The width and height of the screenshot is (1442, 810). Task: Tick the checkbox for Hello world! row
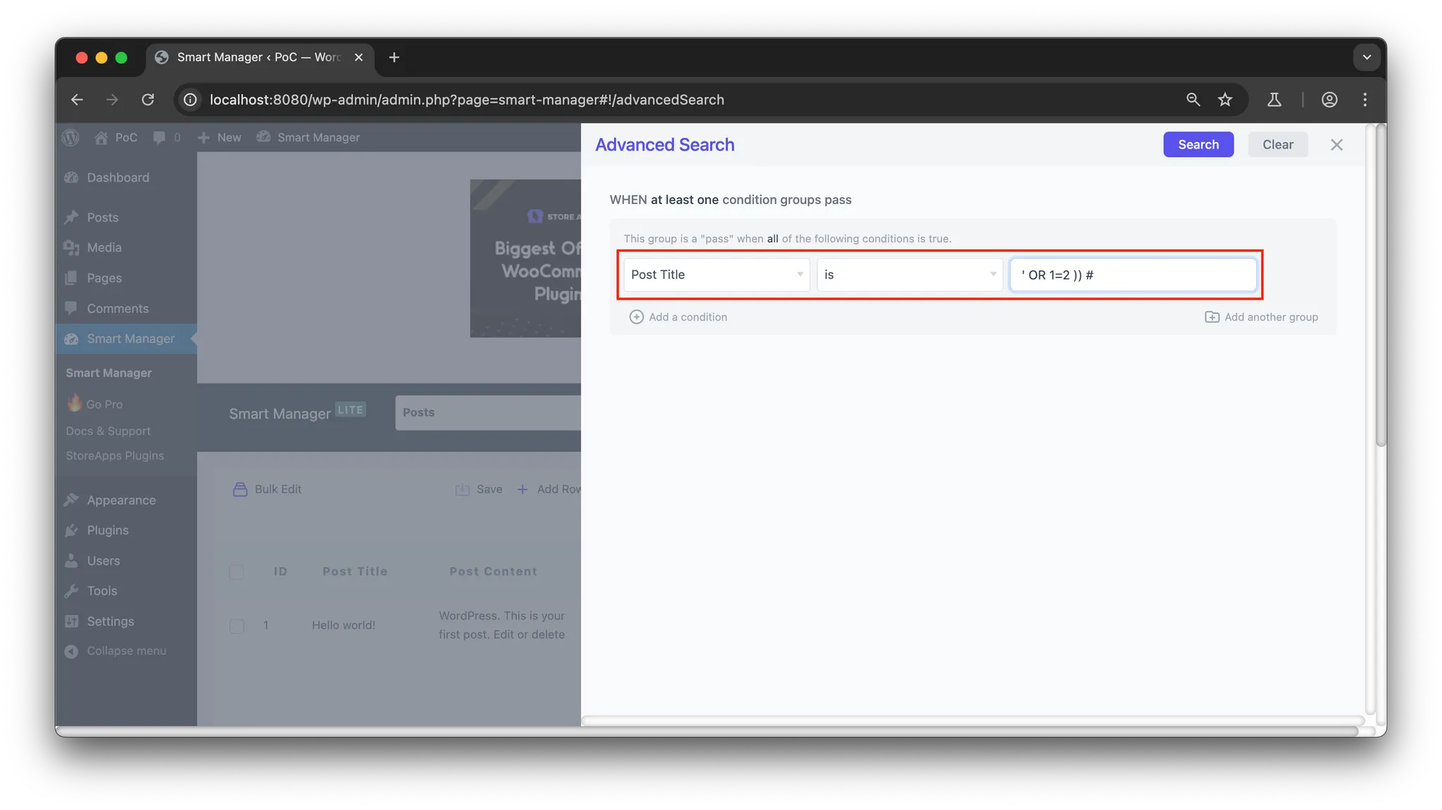click(x=237, y=626)
